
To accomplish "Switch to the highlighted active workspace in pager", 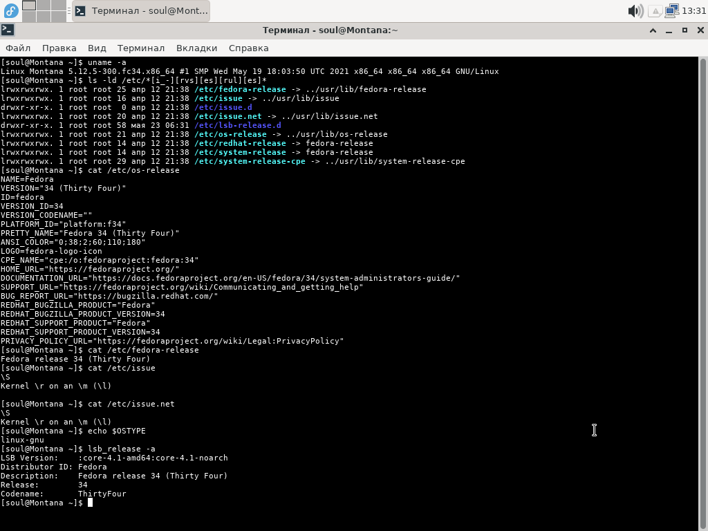I will (x=29, y=6).
